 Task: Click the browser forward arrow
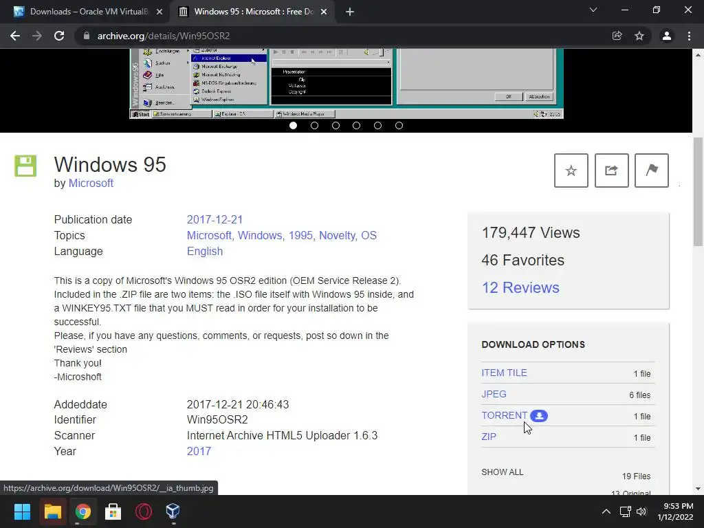pos(37,36)
